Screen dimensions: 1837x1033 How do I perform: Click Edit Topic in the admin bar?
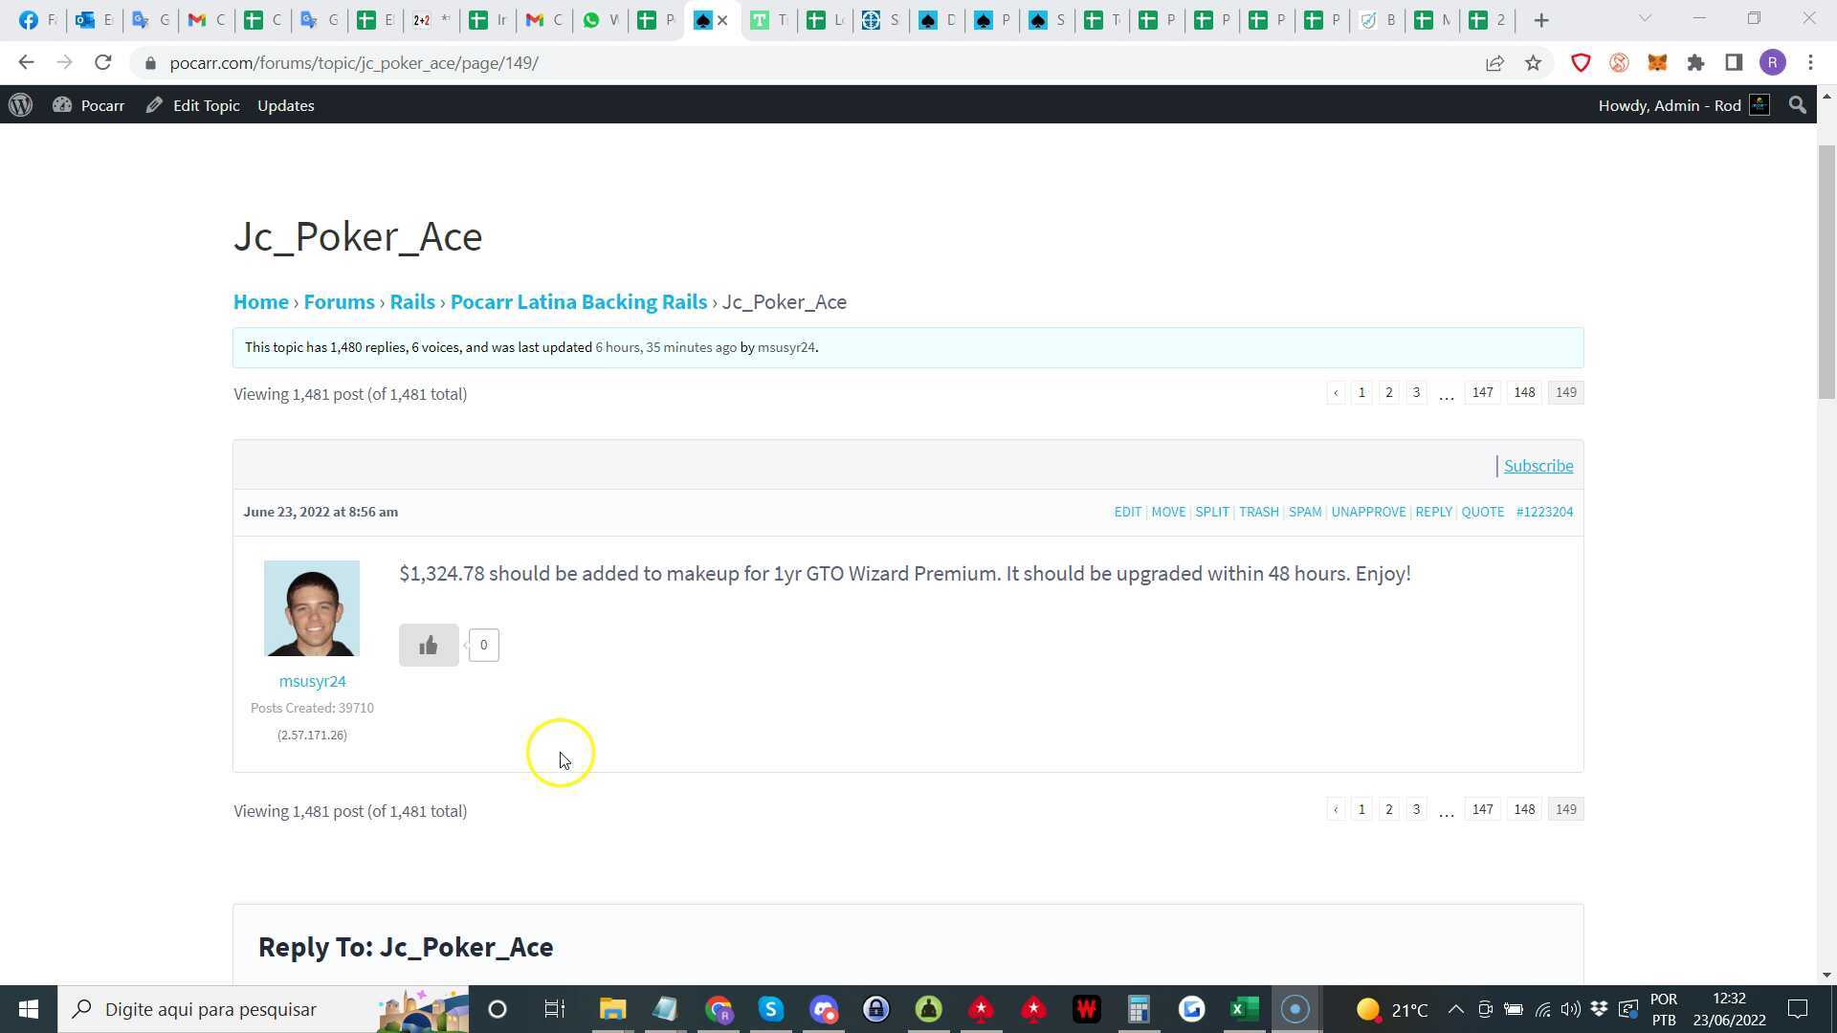click(x=192, y=105)
